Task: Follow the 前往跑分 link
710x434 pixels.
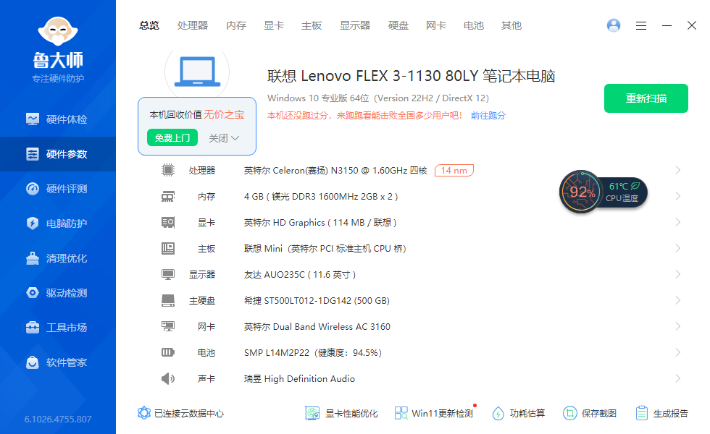Action: click(488, 116)
